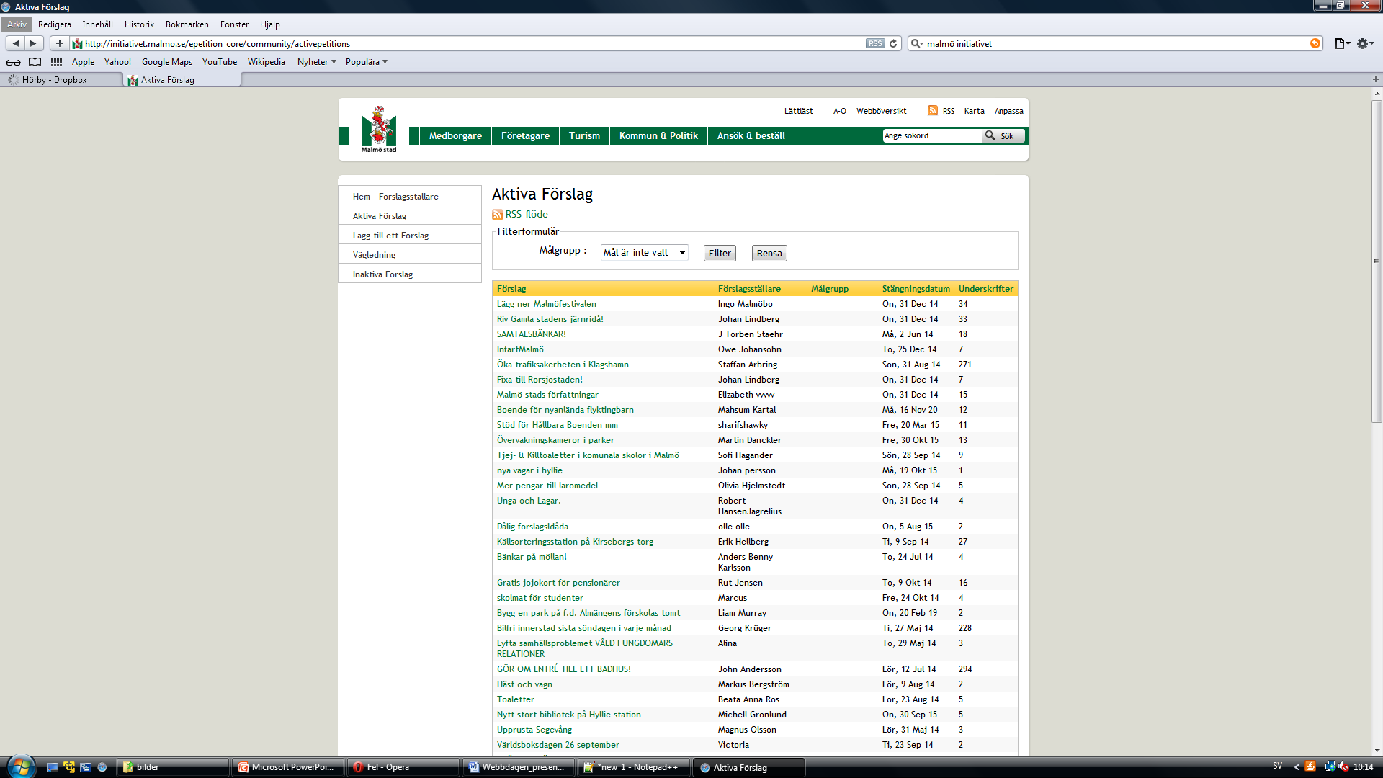Switch to Fel - Opera taskbar item
Screen dimensions: 1383x778
(x=403, y=767)
